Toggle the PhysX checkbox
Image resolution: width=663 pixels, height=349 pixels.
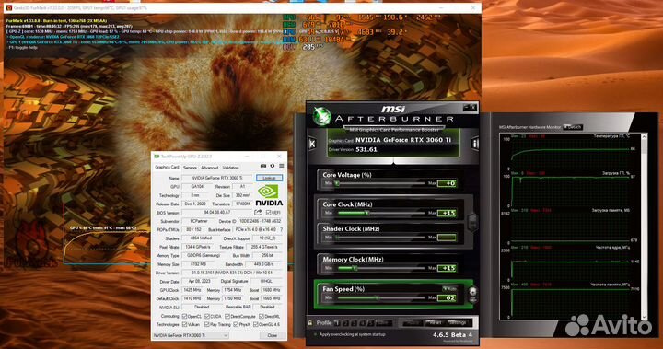coord(236,324)
